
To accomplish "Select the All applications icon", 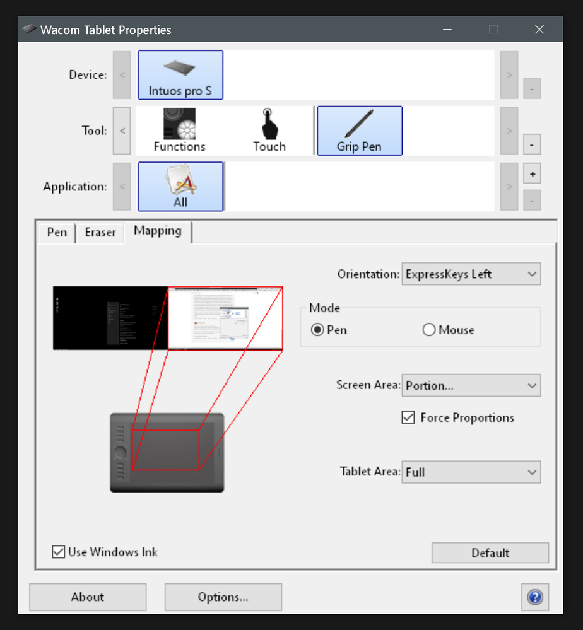I will coord(180,187).
